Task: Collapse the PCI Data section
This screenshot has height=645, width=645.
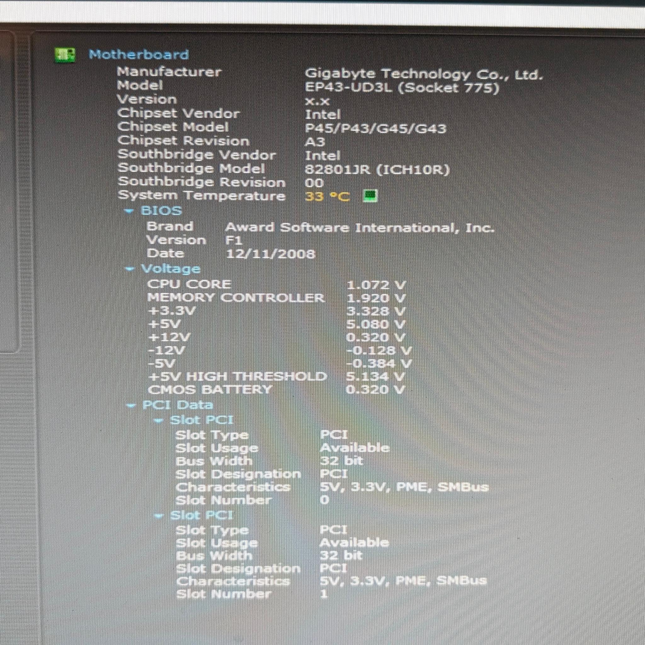Action: tap(131, 406)
